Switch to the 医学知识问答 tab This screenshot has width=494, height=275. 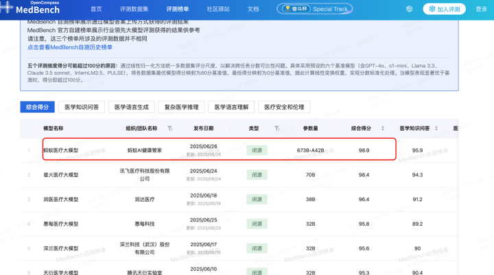tap(82, 107)
